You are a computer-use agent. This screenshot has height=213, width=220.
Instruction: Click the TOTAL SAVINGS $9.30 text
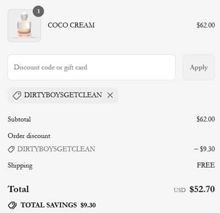point(58,205)
